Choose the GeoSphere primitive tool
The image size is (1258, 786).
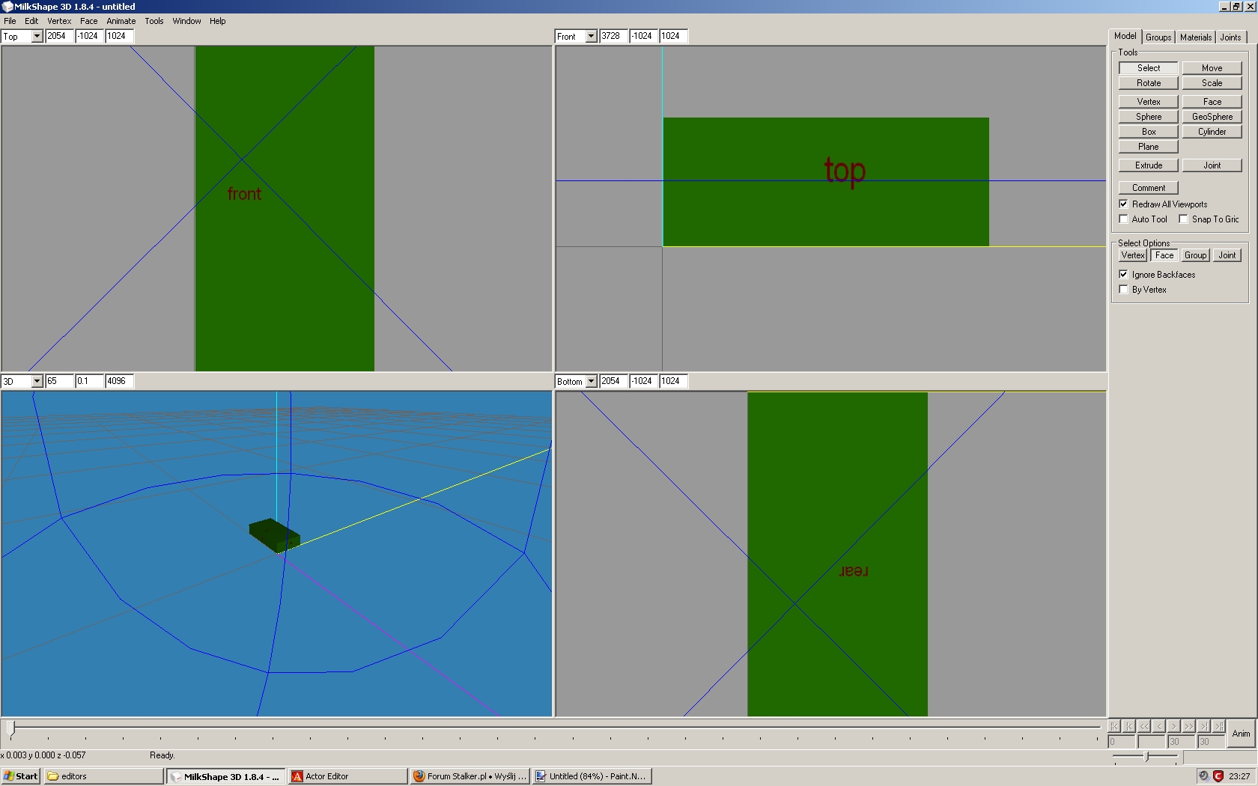click(x=1212, y=117)
